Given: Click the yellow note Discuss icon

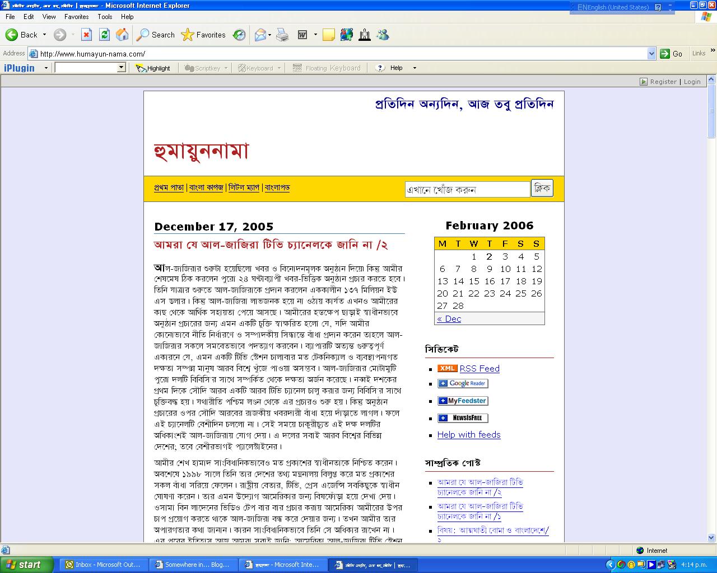Looking at the screenshot, I should pyautogui.click(x=329, y=35).
